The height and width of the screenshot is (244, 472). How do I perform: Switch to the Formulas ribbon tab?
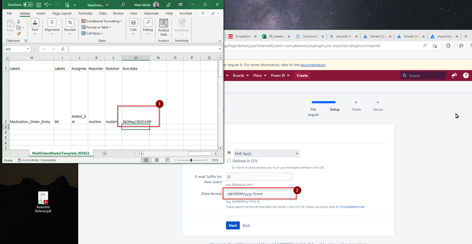(86, 14)
